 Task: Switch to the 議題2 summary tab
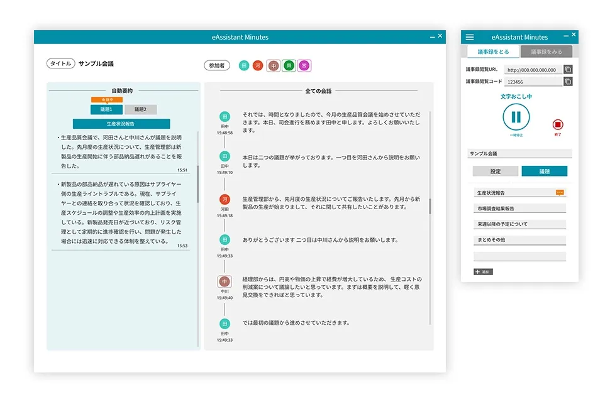(x=136, y=109)
